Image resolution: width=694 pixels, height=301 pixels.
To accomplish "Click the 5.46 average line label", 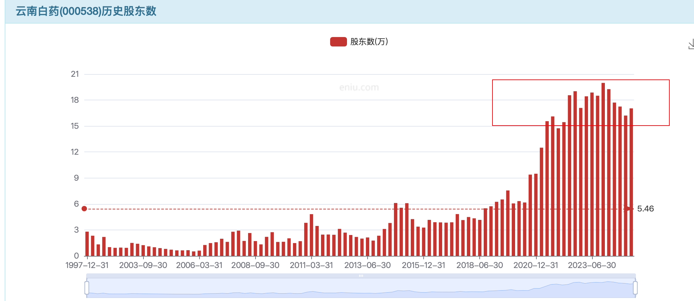I will click(645, 209).
